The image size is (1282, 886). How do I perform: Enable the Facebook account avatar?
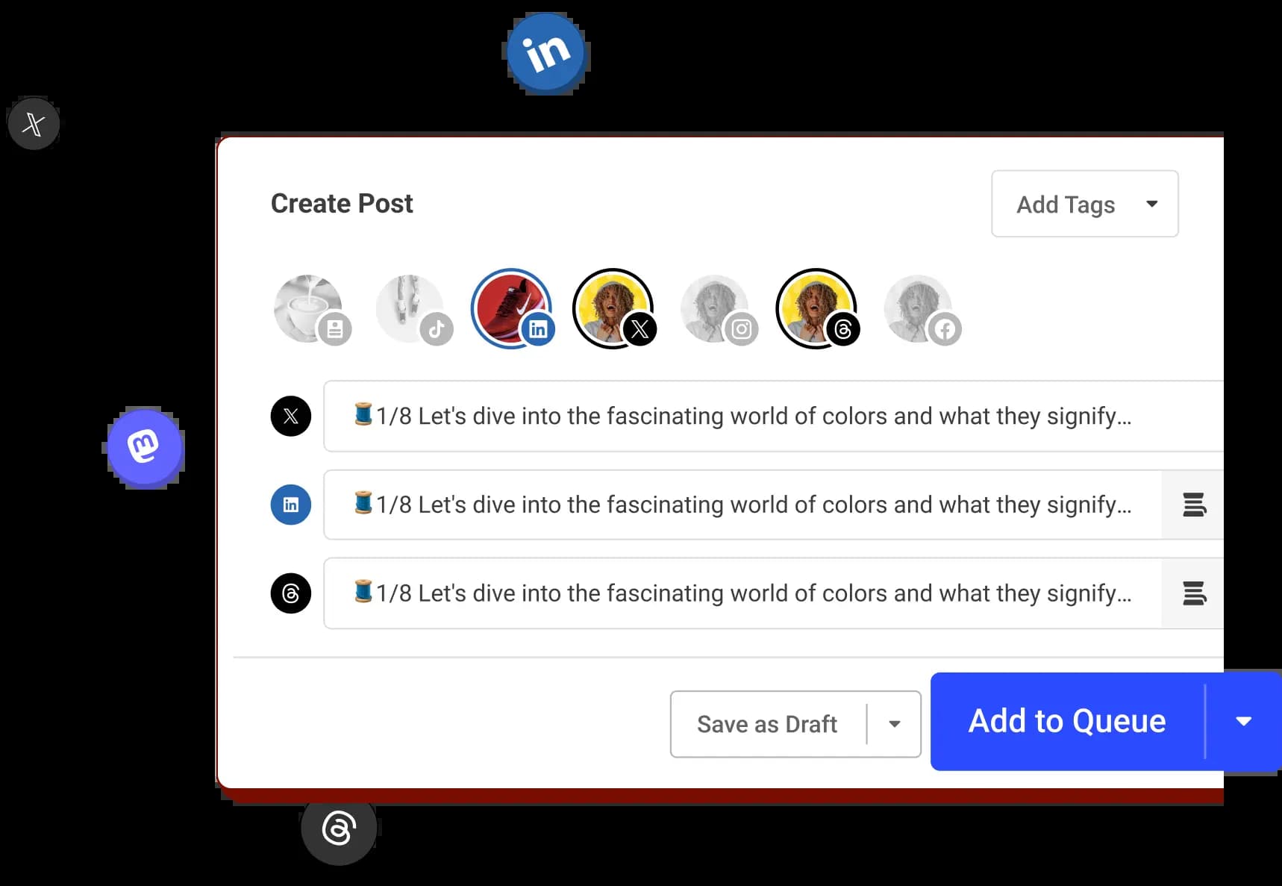(x=922, y=309)
